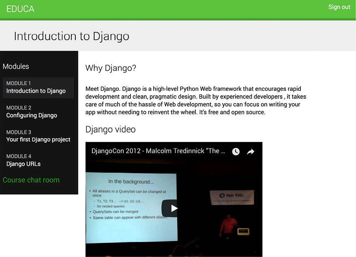
Task: Click the Share arrow icon on the video
Action: [251, 152]
